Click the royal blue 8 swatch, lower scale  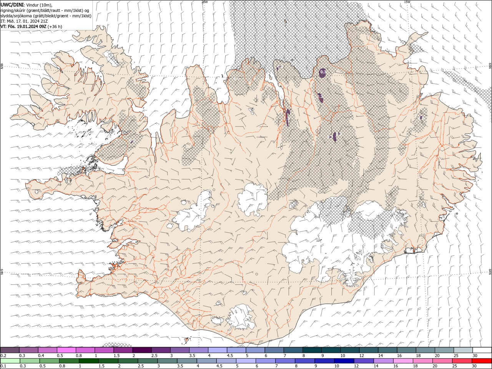(x=304, y=361)
